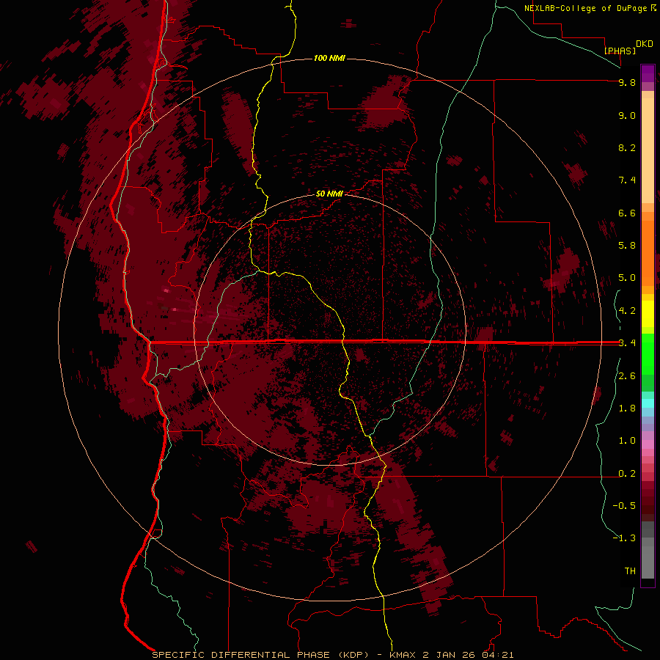This screenshot has width=660, height=660.
Task: Select the "1.8" scale value
Action: (627, 408)
